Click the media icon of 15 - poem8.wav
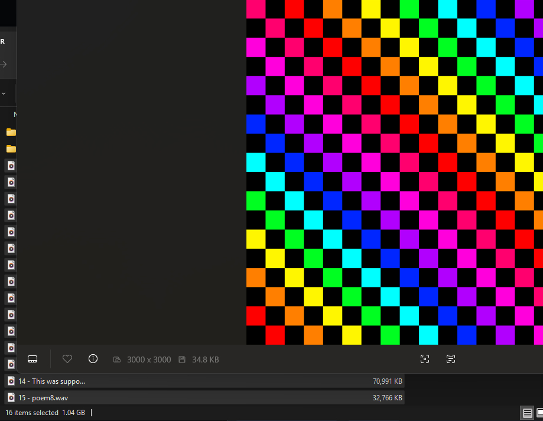 pos(11,398)
